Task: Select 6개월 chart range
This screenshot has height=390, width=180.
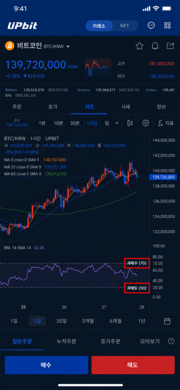Action: (115, 321)
